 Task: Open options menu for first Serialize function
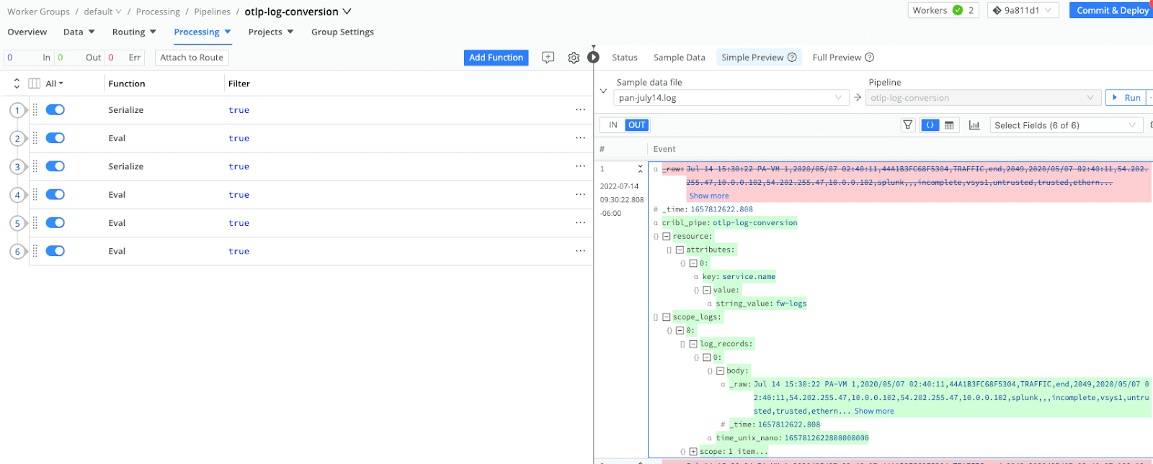coord(580,110)
